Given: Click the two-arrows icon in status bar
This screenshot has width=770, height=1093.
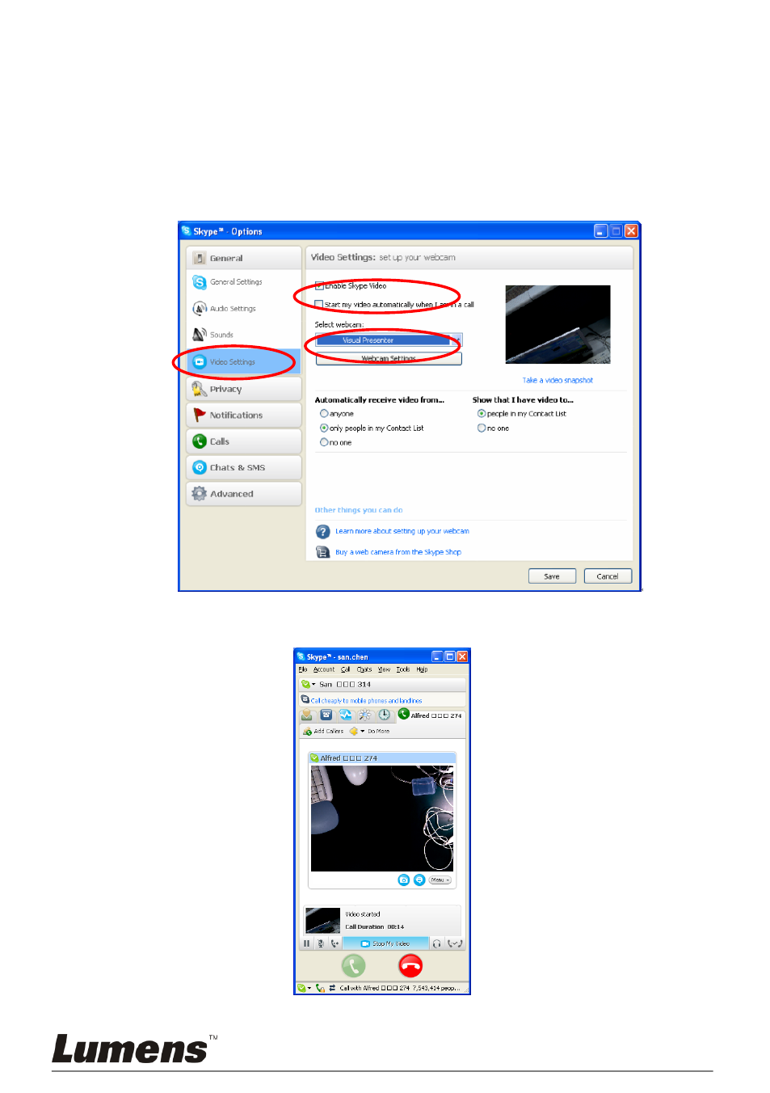Looking at the screenshot, I should tap(332, 988).
